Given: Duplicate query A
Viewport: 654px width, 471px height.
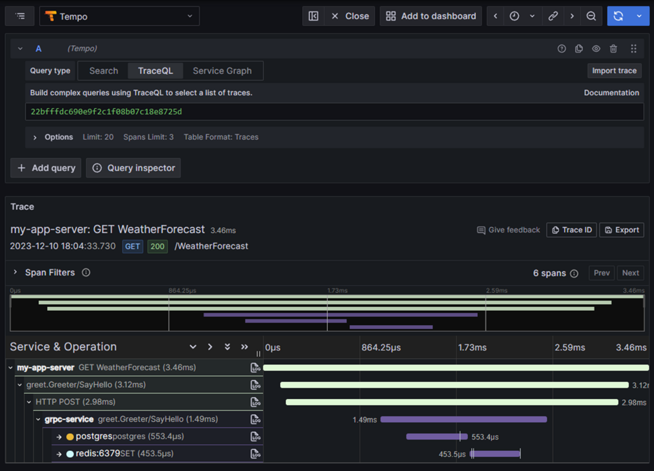Looking at the screenshot, I should (579, 48).
